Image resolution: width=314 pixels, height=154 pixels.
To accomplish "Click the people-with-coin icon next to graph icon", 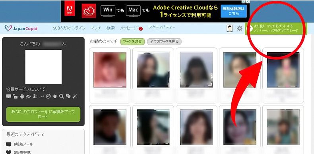I will (35, 96).
